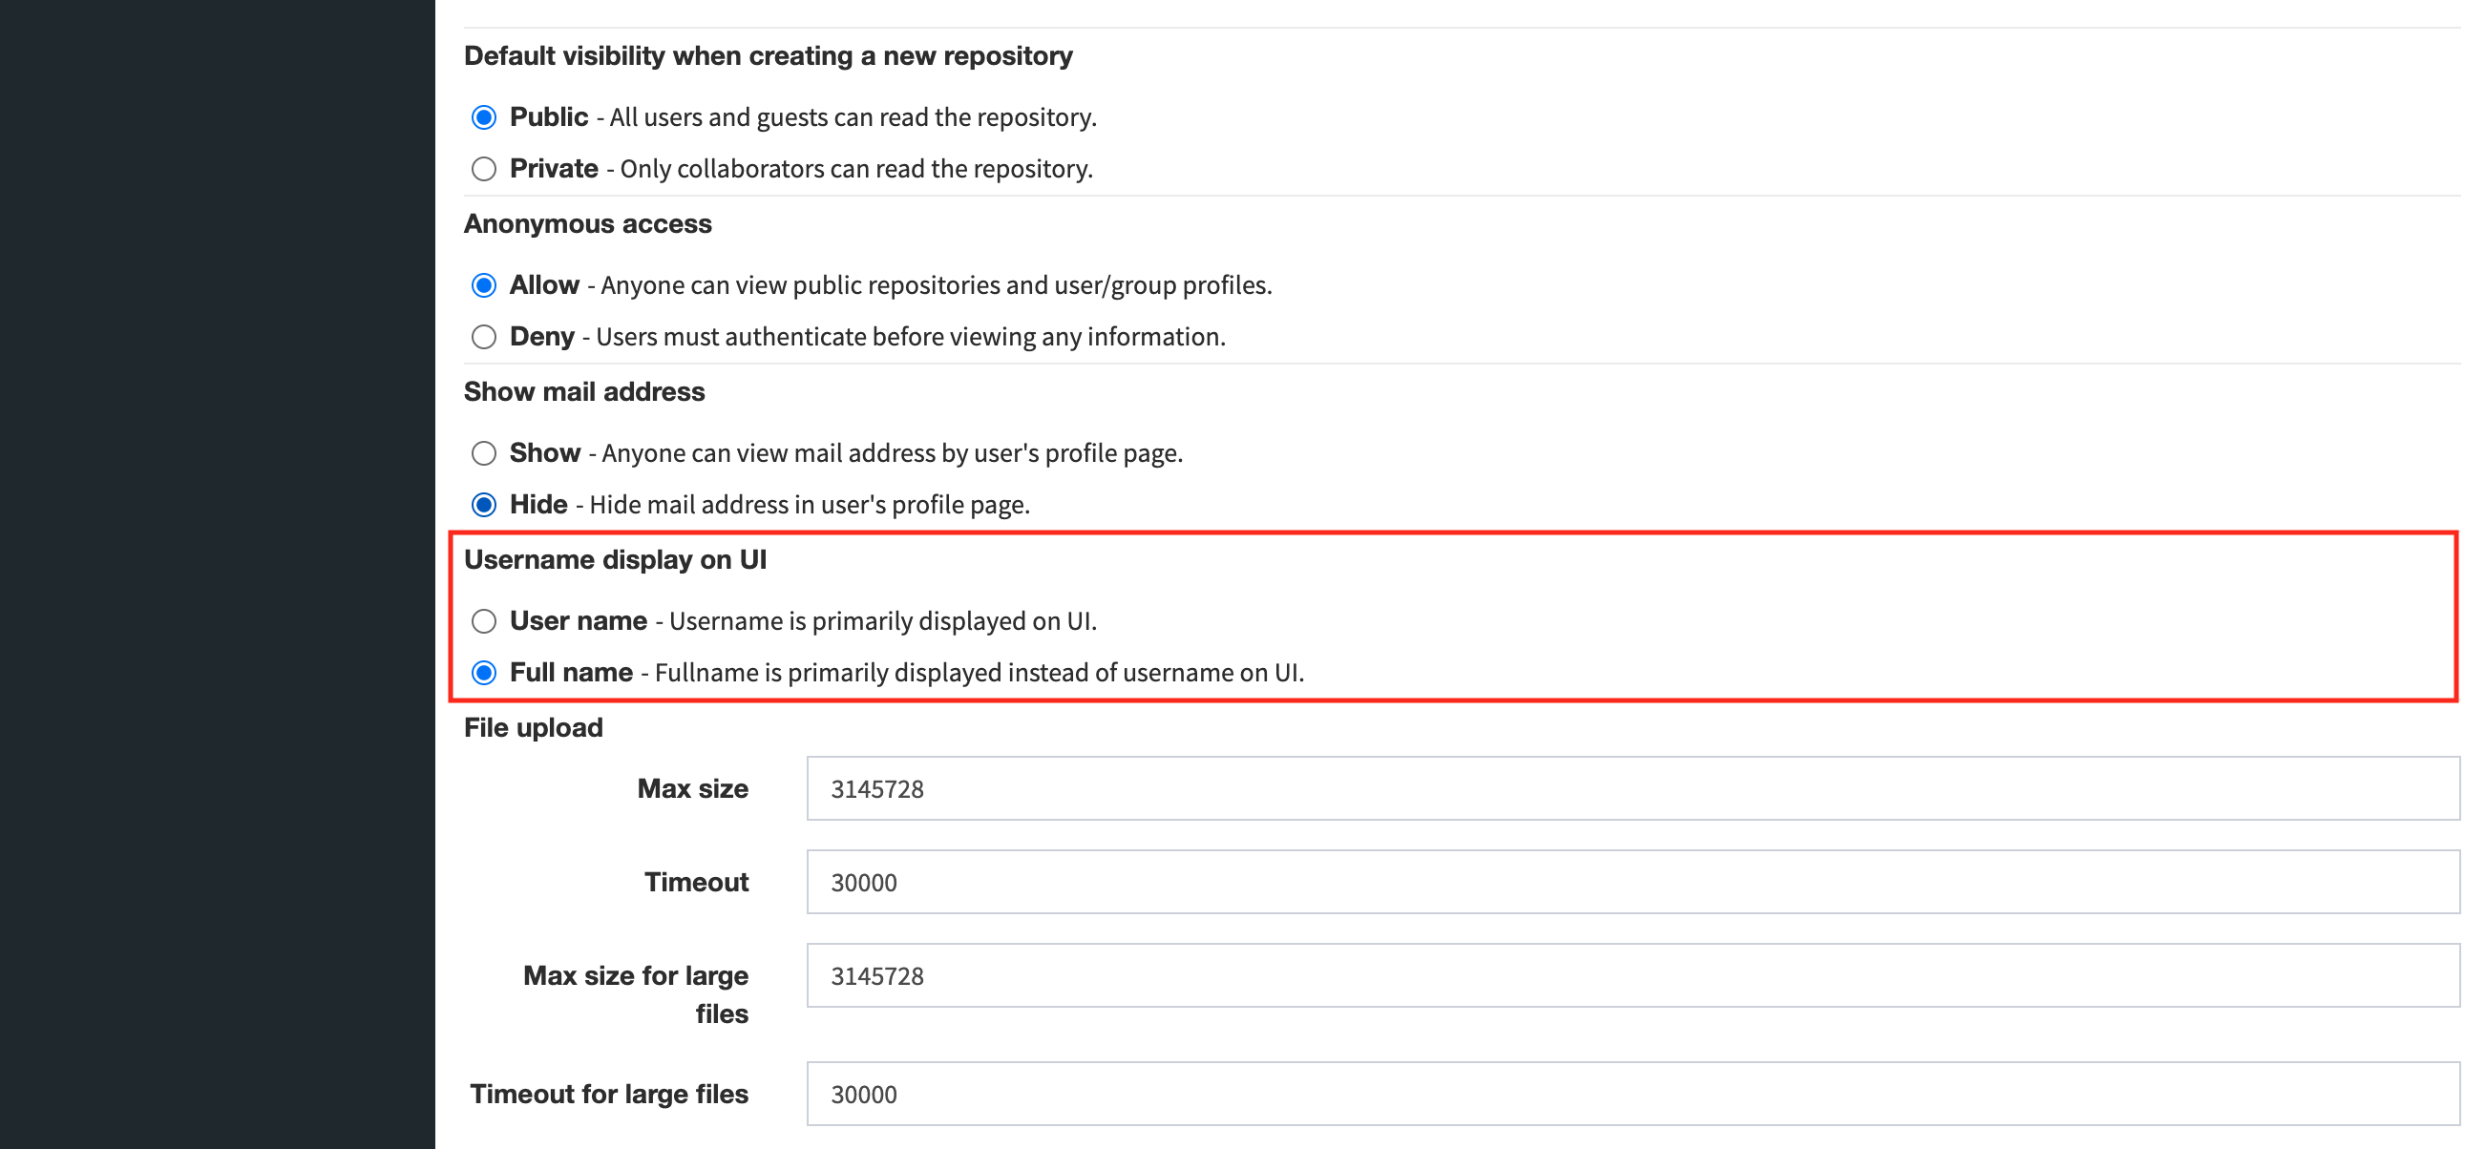The width and height of the screenshot is (2486, 1149).
Task: Click into the Max size field
Action: pyautogui.click(x=1631, y=788)
